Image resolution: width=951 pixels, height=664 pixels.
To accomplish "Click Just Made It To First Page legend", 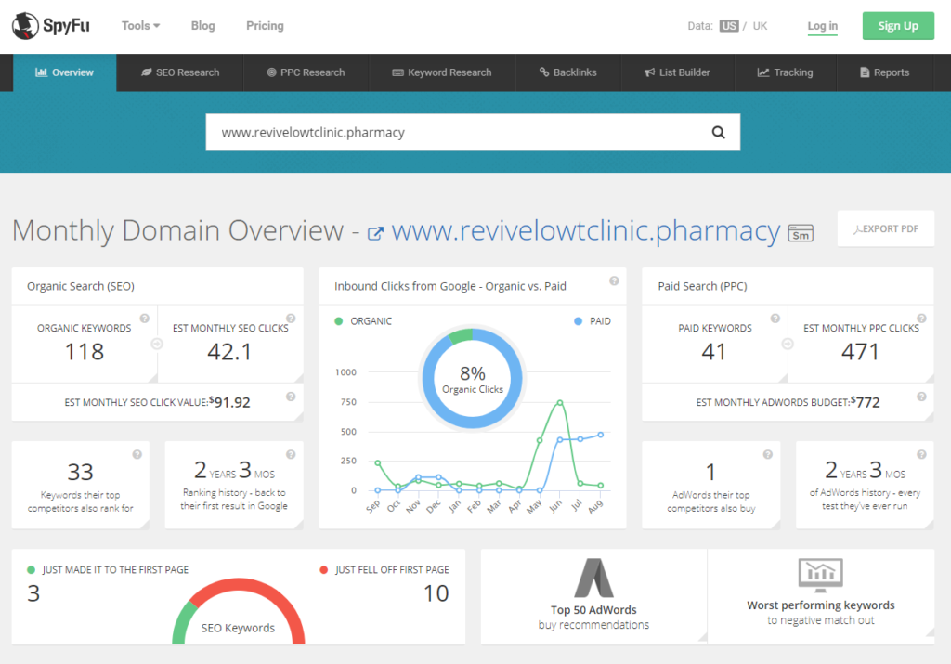I will coord(108,570).
